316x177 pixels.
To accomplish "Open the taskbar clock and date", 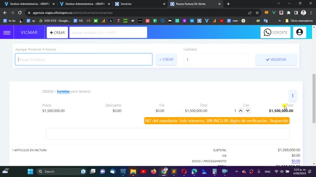I will pos(300,172).
